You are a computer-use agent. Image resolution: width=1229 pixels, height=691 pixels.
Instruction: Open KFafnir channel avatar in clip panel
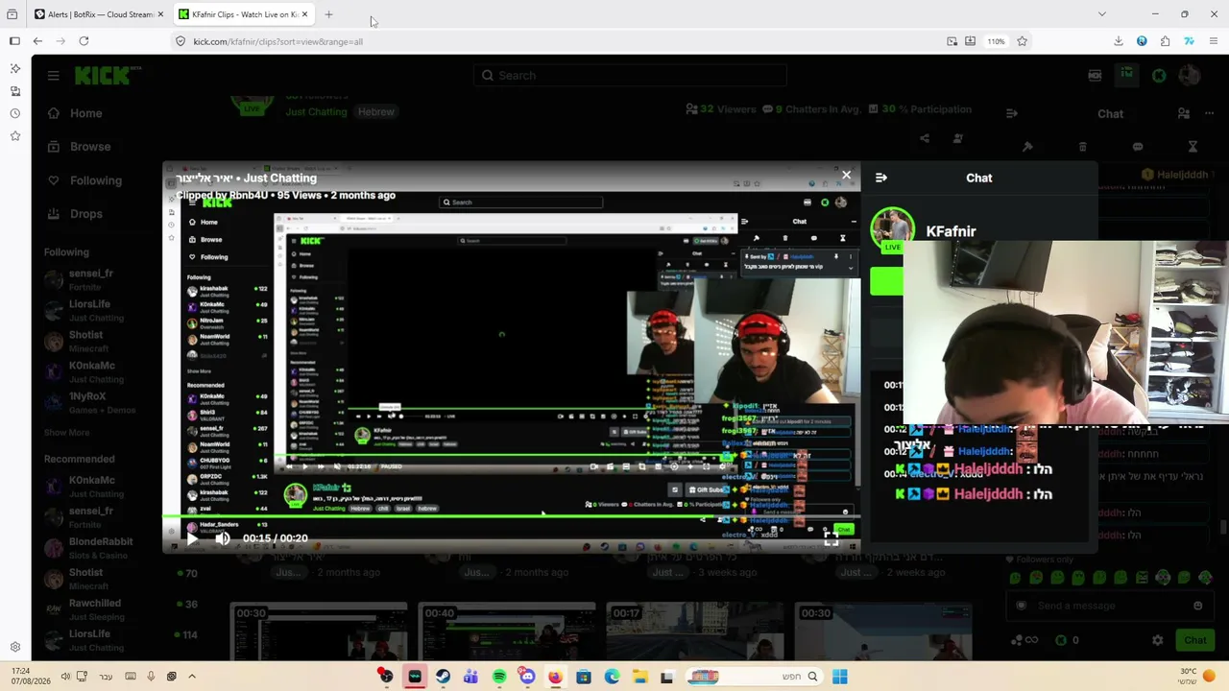pyautogui.click(x=892, y=230)
